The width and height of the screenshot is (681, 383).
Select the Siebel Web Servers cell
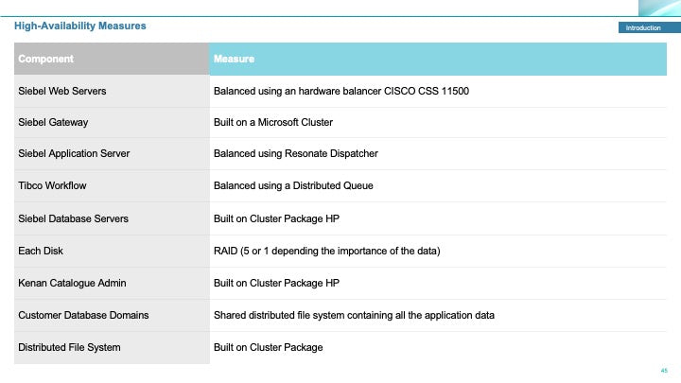[112, 91]
